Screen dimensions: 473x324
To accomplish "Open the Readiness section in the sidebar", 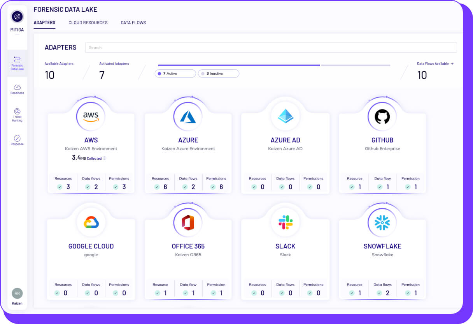I will pos(17,89).
